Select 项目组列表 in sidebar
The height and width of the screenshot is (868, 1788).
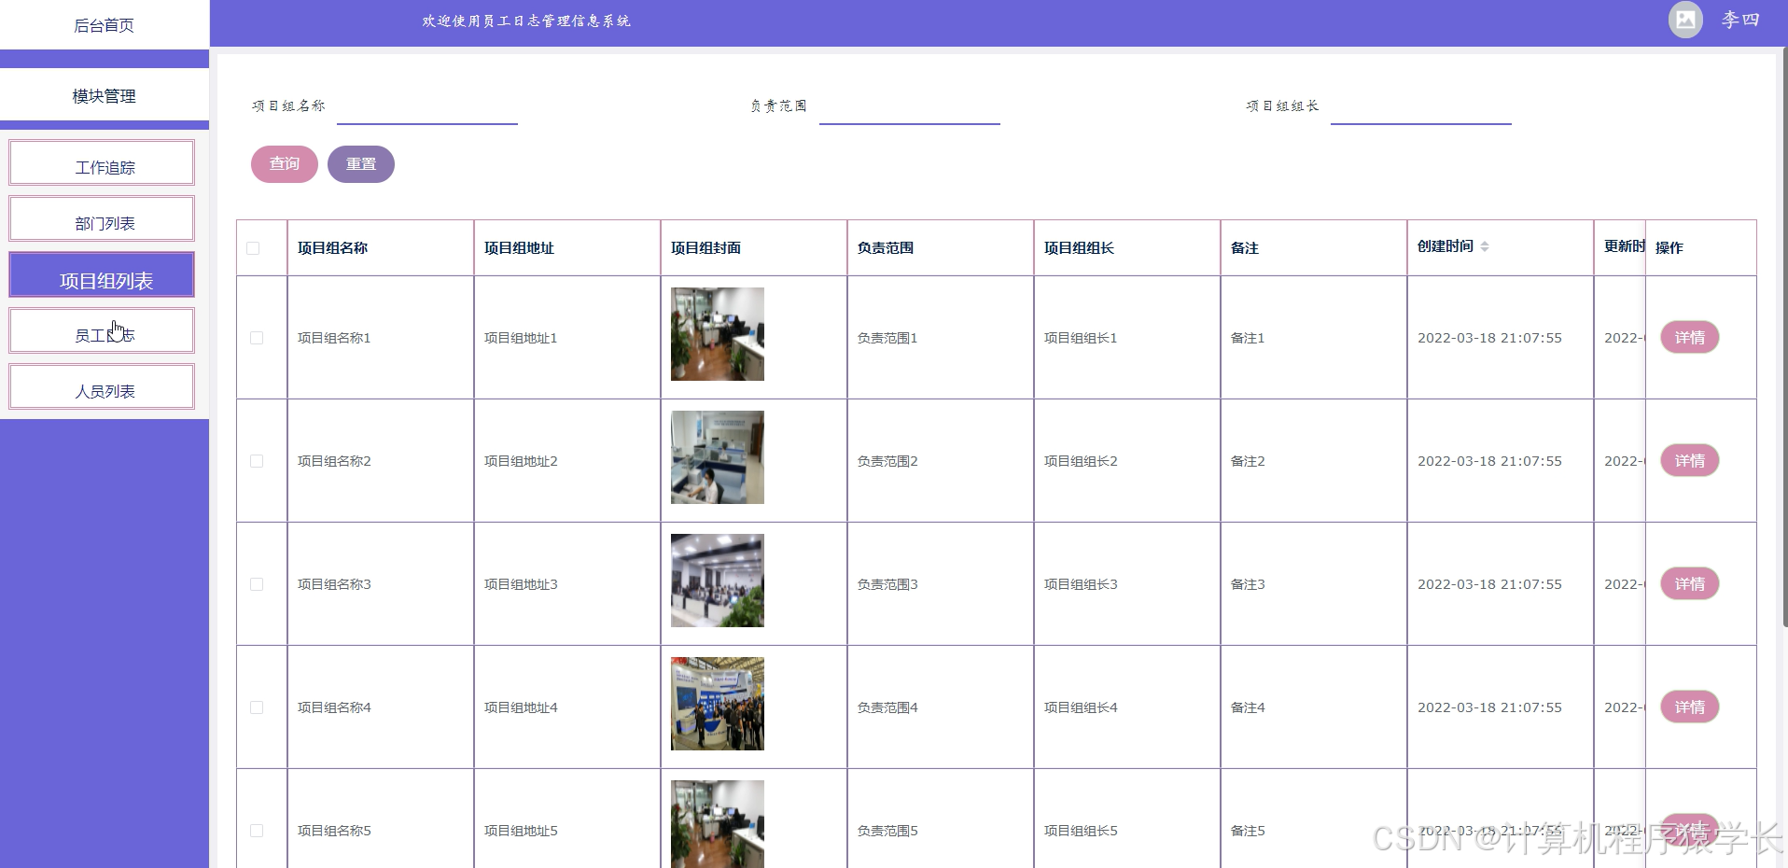pyautogui.click(x=102, y=275)
